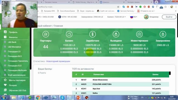The width and height of the screenshot is (178, 100).
Task: Click the book icon beside Обучение L&S Club
Action: pyautogui.click(x=5, y=90)
